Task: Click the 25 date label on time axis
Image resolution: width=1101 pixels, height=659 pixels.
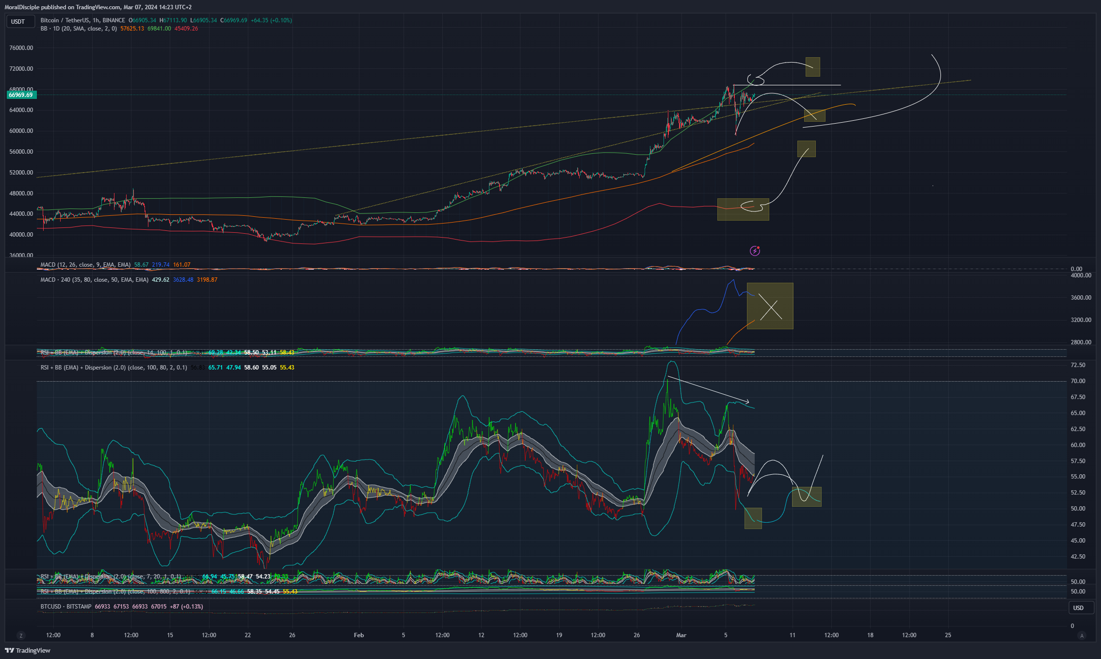Action: point(948,635)
